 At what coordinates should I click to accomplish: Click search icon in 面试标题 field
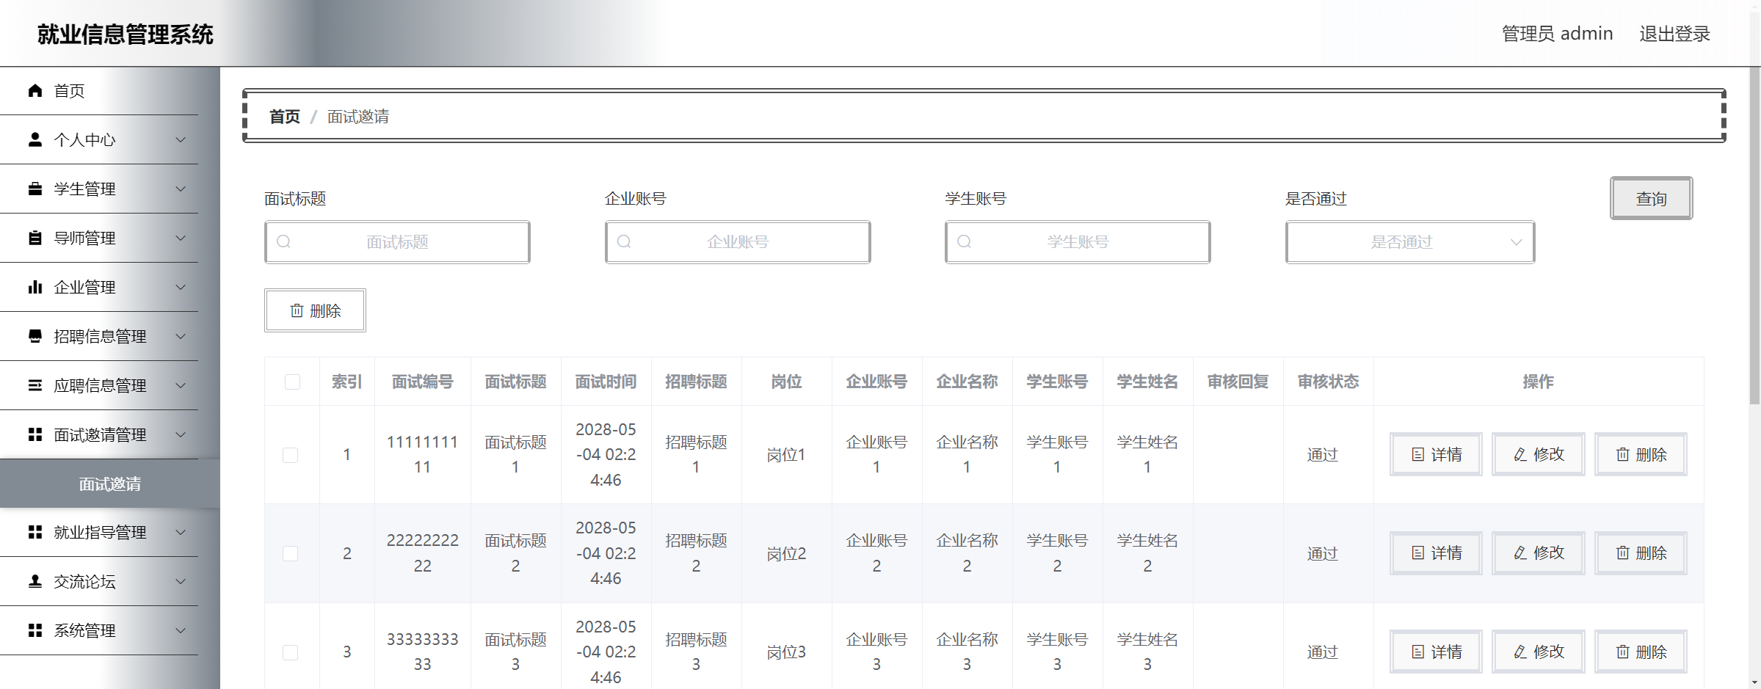point(284,241)
